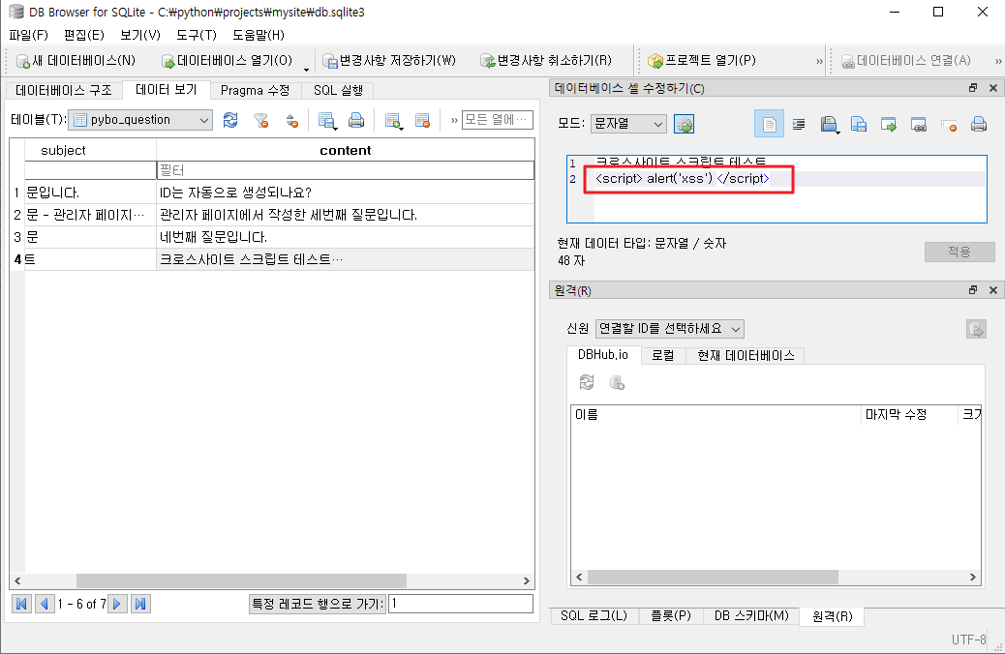1005x654 pixels.
Task: Click Attach Database (데이터베이스 연결) button
Action: [905, 61]
